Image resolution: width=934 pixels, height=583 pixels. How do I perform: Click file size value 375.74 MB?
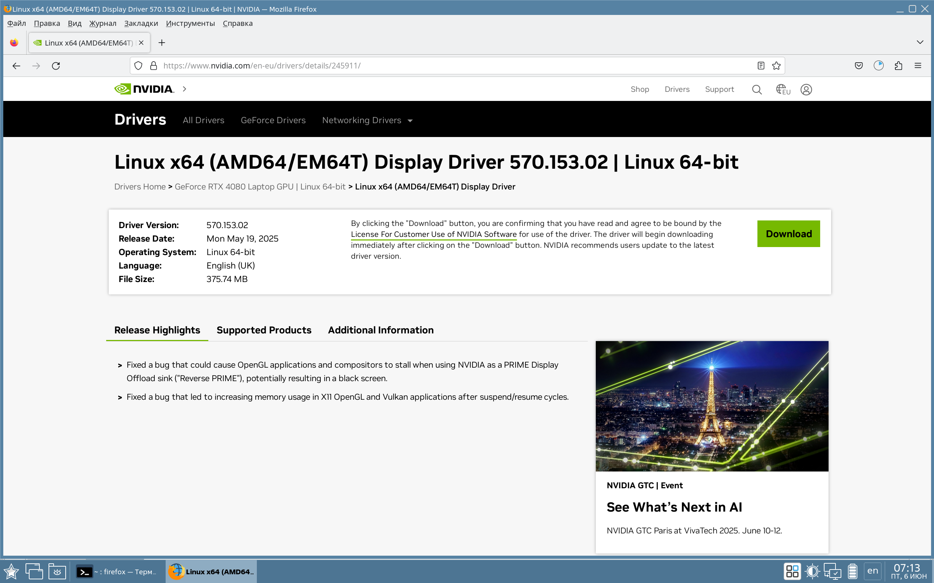click(x=227, y=279)
